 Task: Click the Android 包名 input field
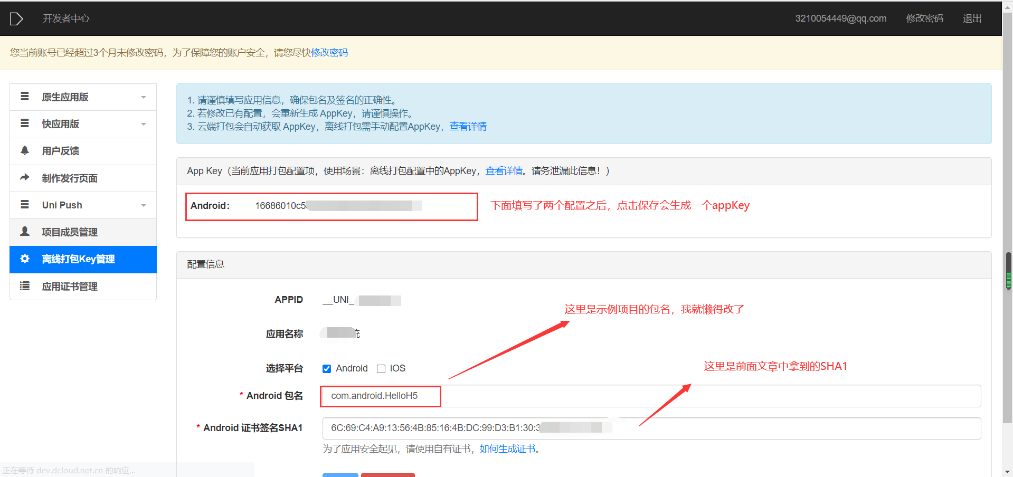coord(380,396)
